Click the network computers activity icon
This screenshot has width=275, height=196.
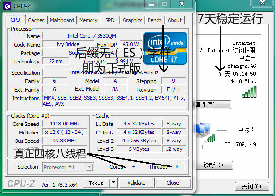tap(205, 132)
